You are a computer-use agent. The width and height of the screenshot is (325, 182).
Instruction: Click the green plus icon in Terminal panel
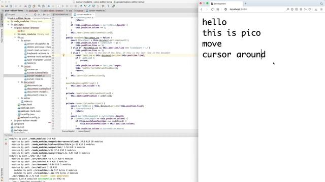click(6, 140)
